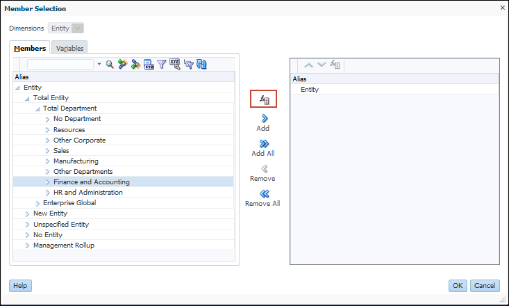Select the Sales member

pyautogui.click(x=61, y=150)
